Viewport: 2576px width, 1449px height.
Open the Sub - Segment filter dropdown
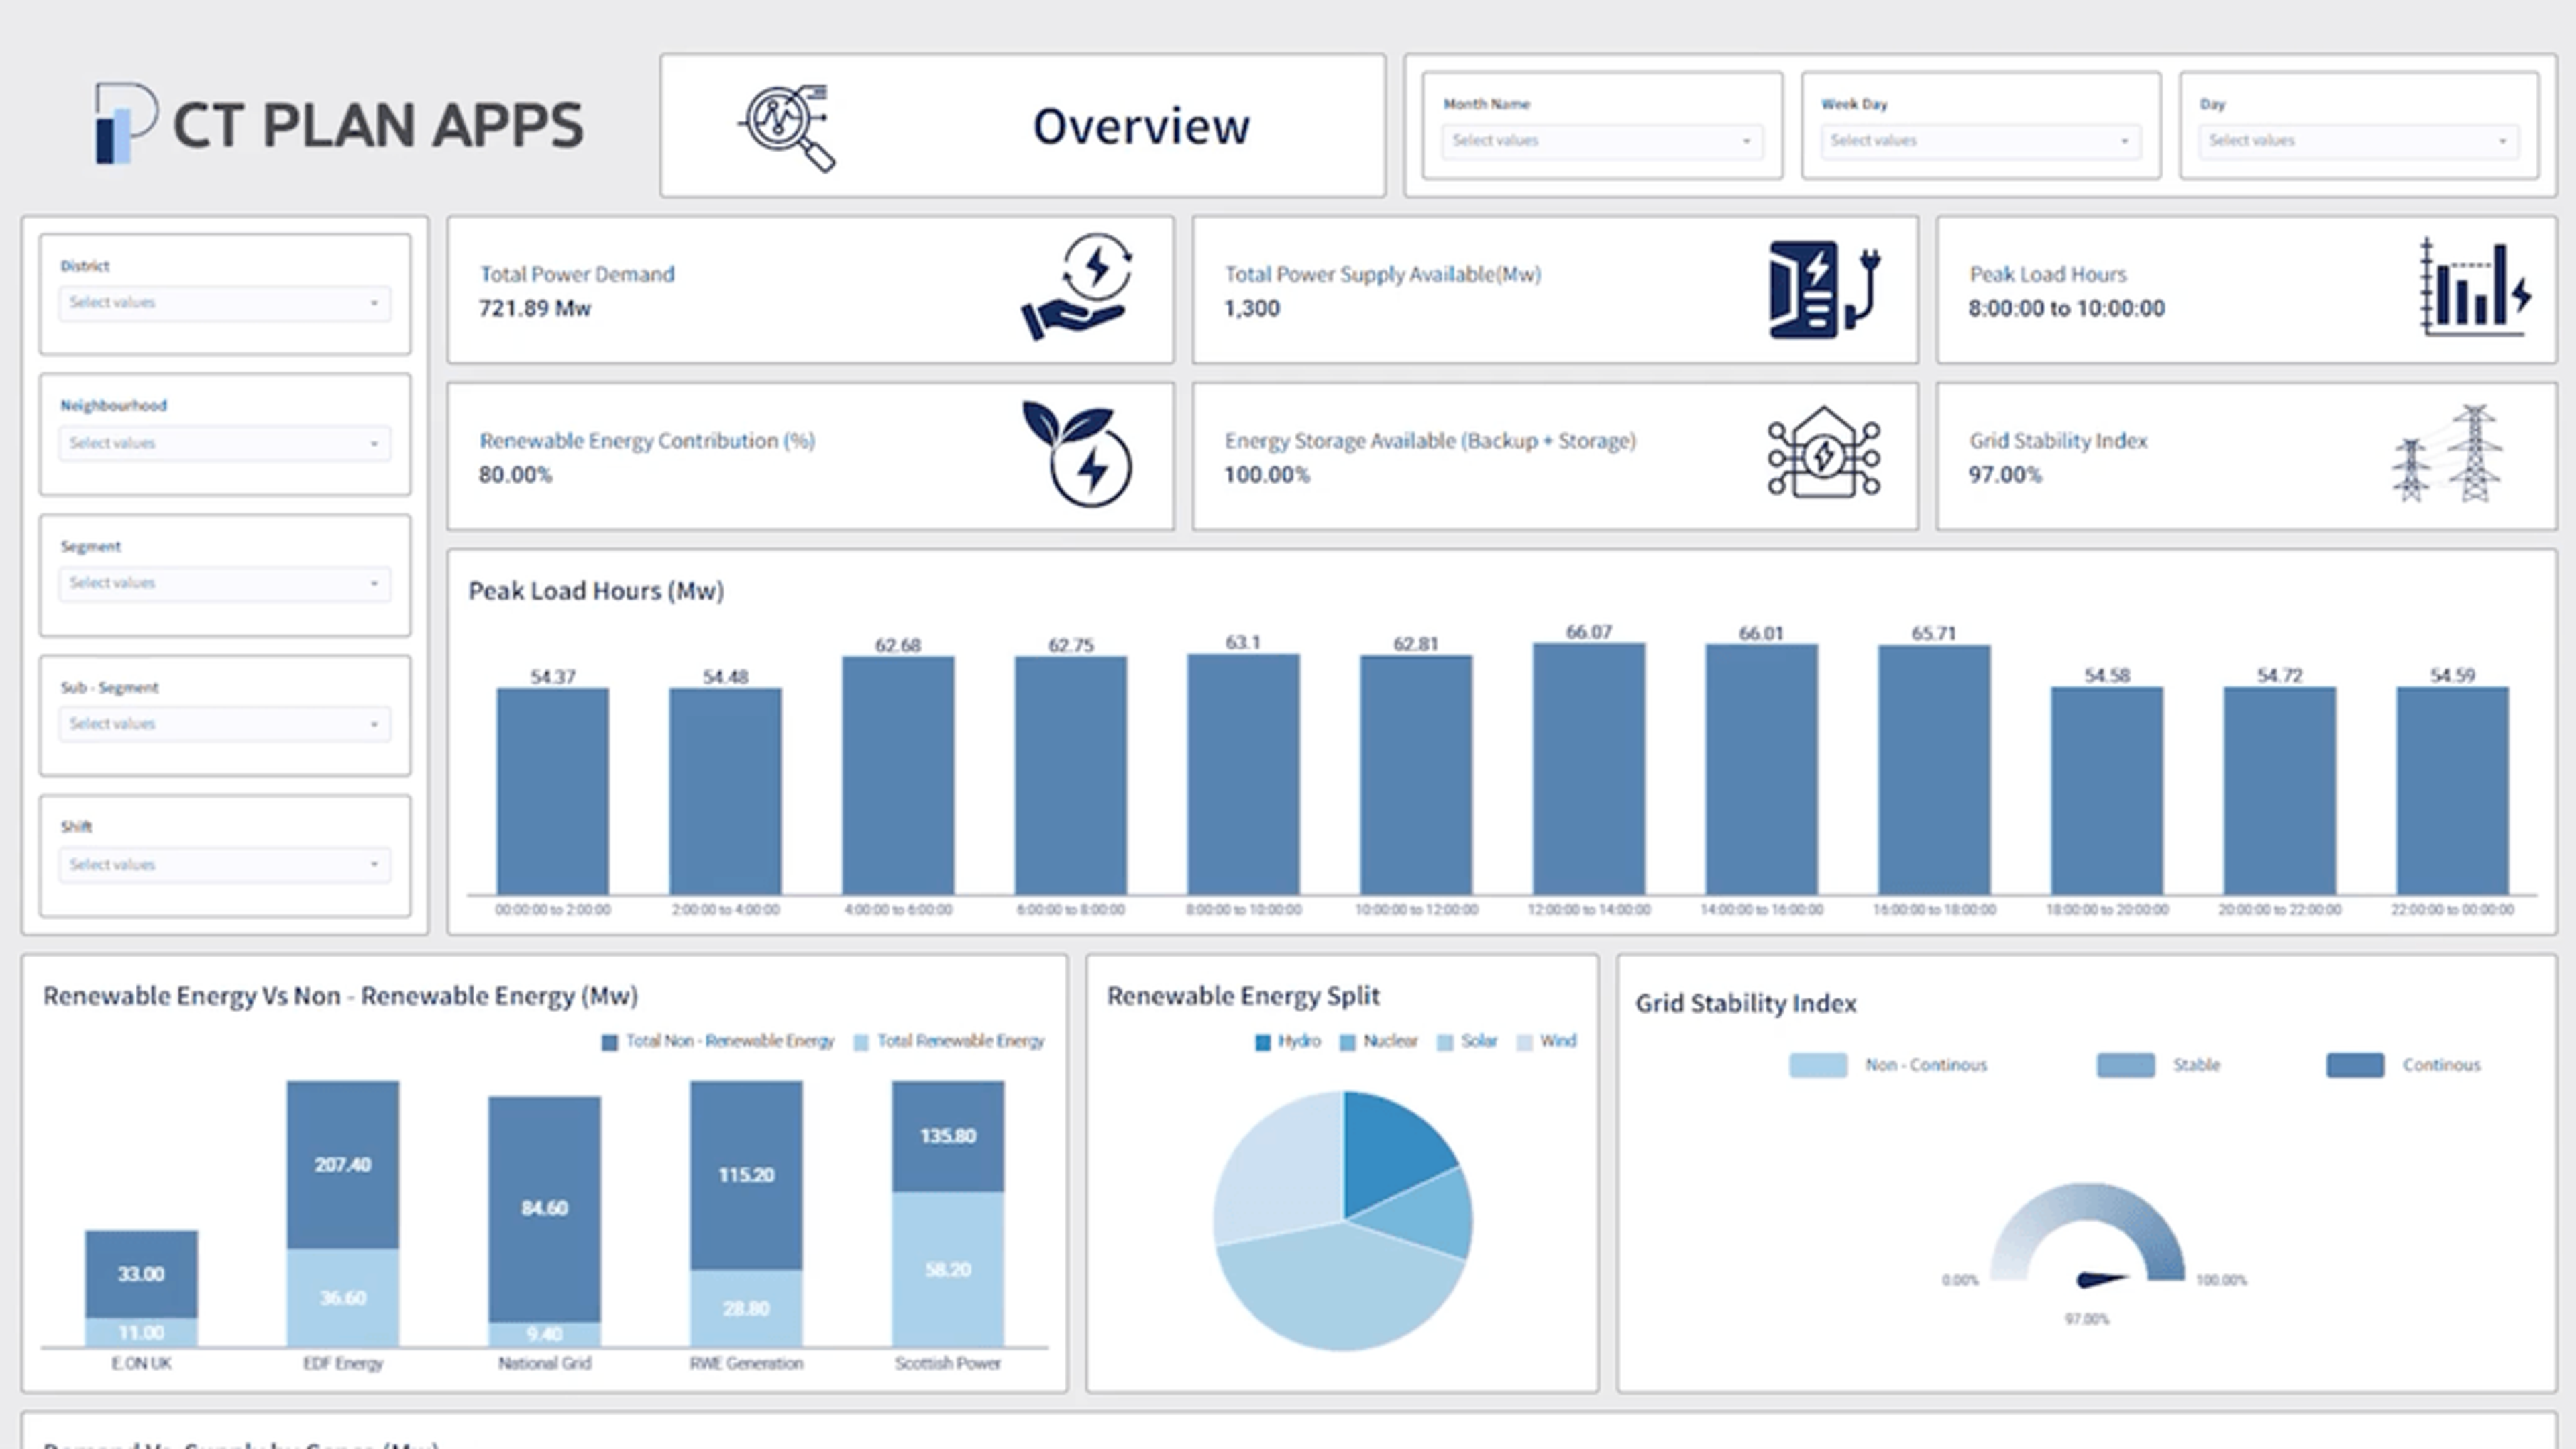[x=224, y=724]
